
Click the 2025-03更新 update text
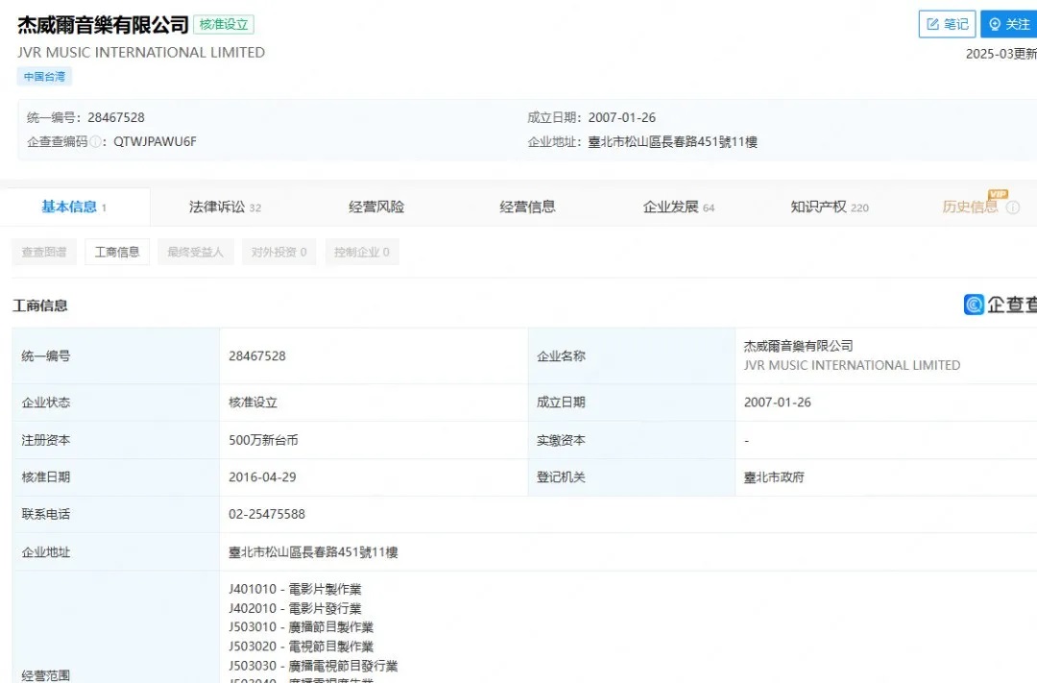click(1001, 54)
